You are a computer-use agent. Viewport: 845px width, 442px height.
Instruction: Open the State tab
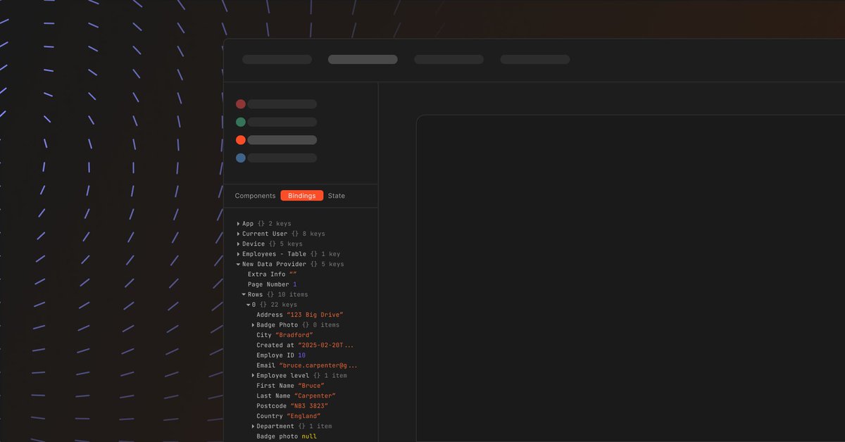tap(336, 195)
